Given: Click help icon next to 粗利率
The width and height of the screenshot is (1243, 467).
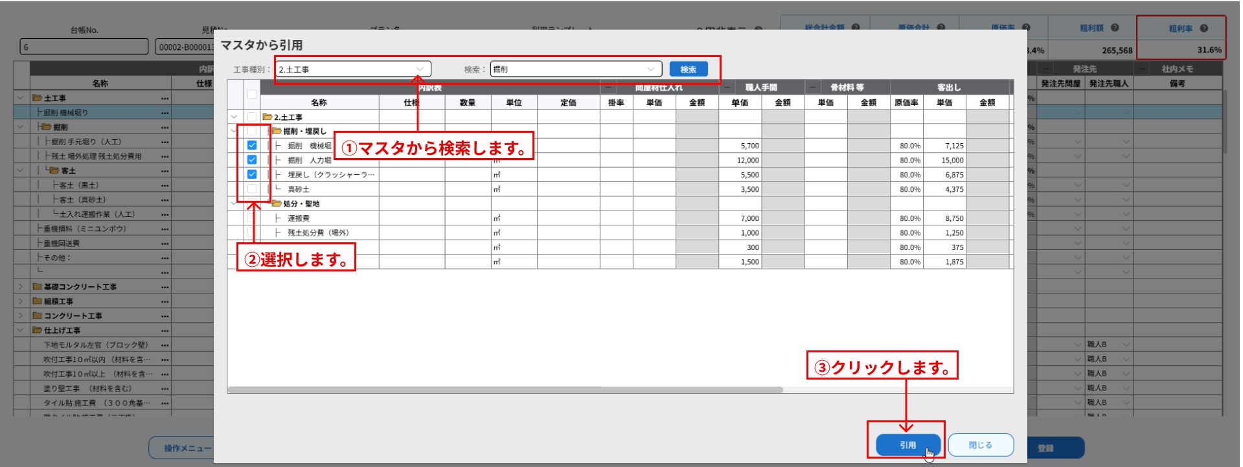Looking at the screenshot, I should click(1203, 28).
